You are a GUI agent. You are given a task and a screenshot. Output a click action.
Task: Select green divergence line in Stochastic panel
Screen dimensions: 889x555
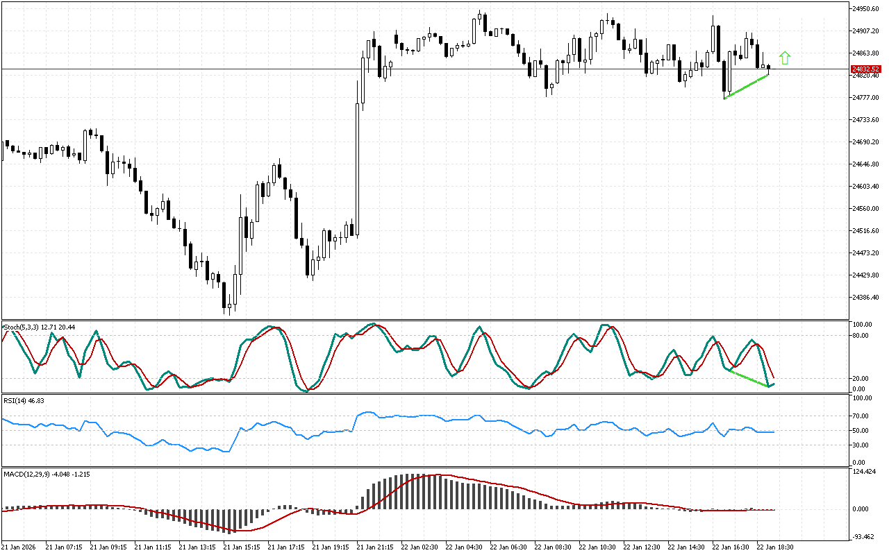[x=749, y=378]
